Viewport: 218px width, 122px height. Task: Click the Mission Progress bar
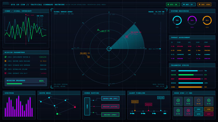click(26, 84)
